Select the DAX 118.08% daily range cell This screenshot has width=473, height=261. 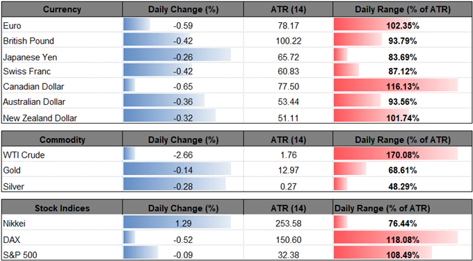403,239
